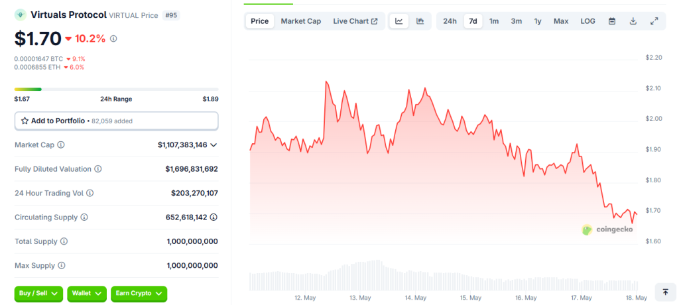
Task: Click the $1.89 range high value
Action: click(x=210, y=99)
